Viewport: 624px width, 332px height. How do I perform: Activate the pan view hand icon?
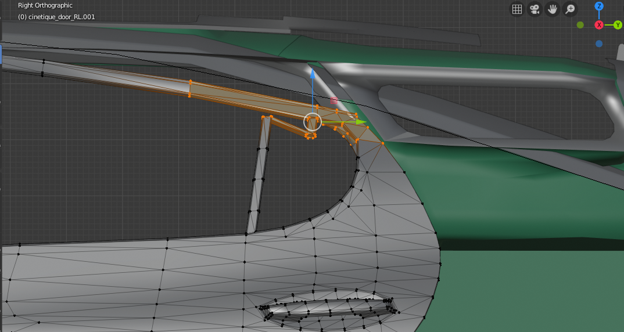(x=552, y=9)
